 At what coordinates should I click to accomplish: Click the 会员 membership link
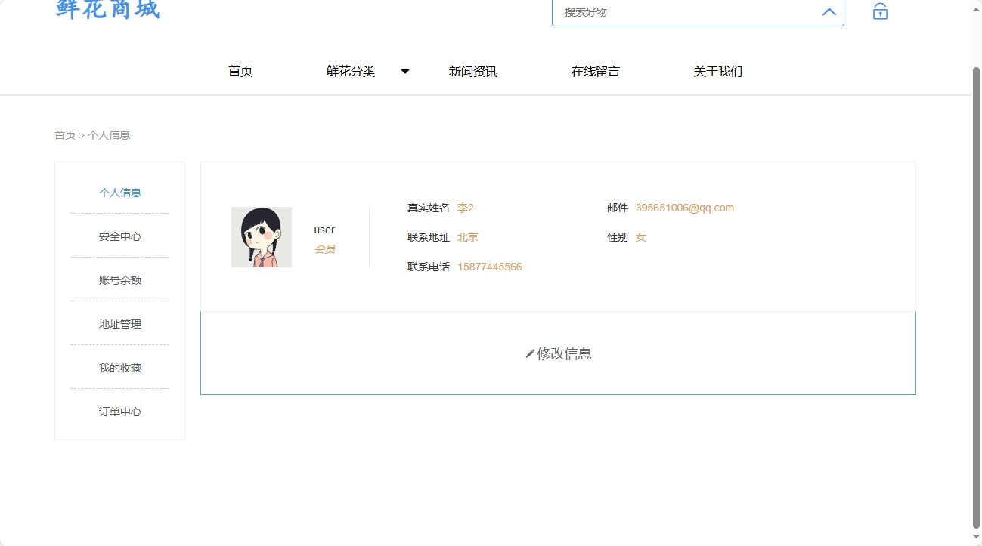point(324,248)
